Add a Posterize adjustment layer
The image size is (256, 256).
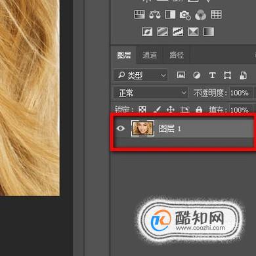point(163,32)
